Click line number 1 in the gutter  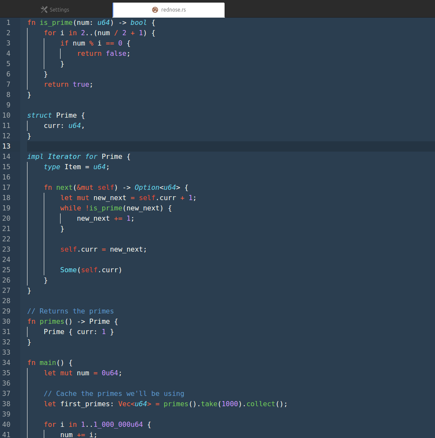pyautogui.click(x=9, y=23)
